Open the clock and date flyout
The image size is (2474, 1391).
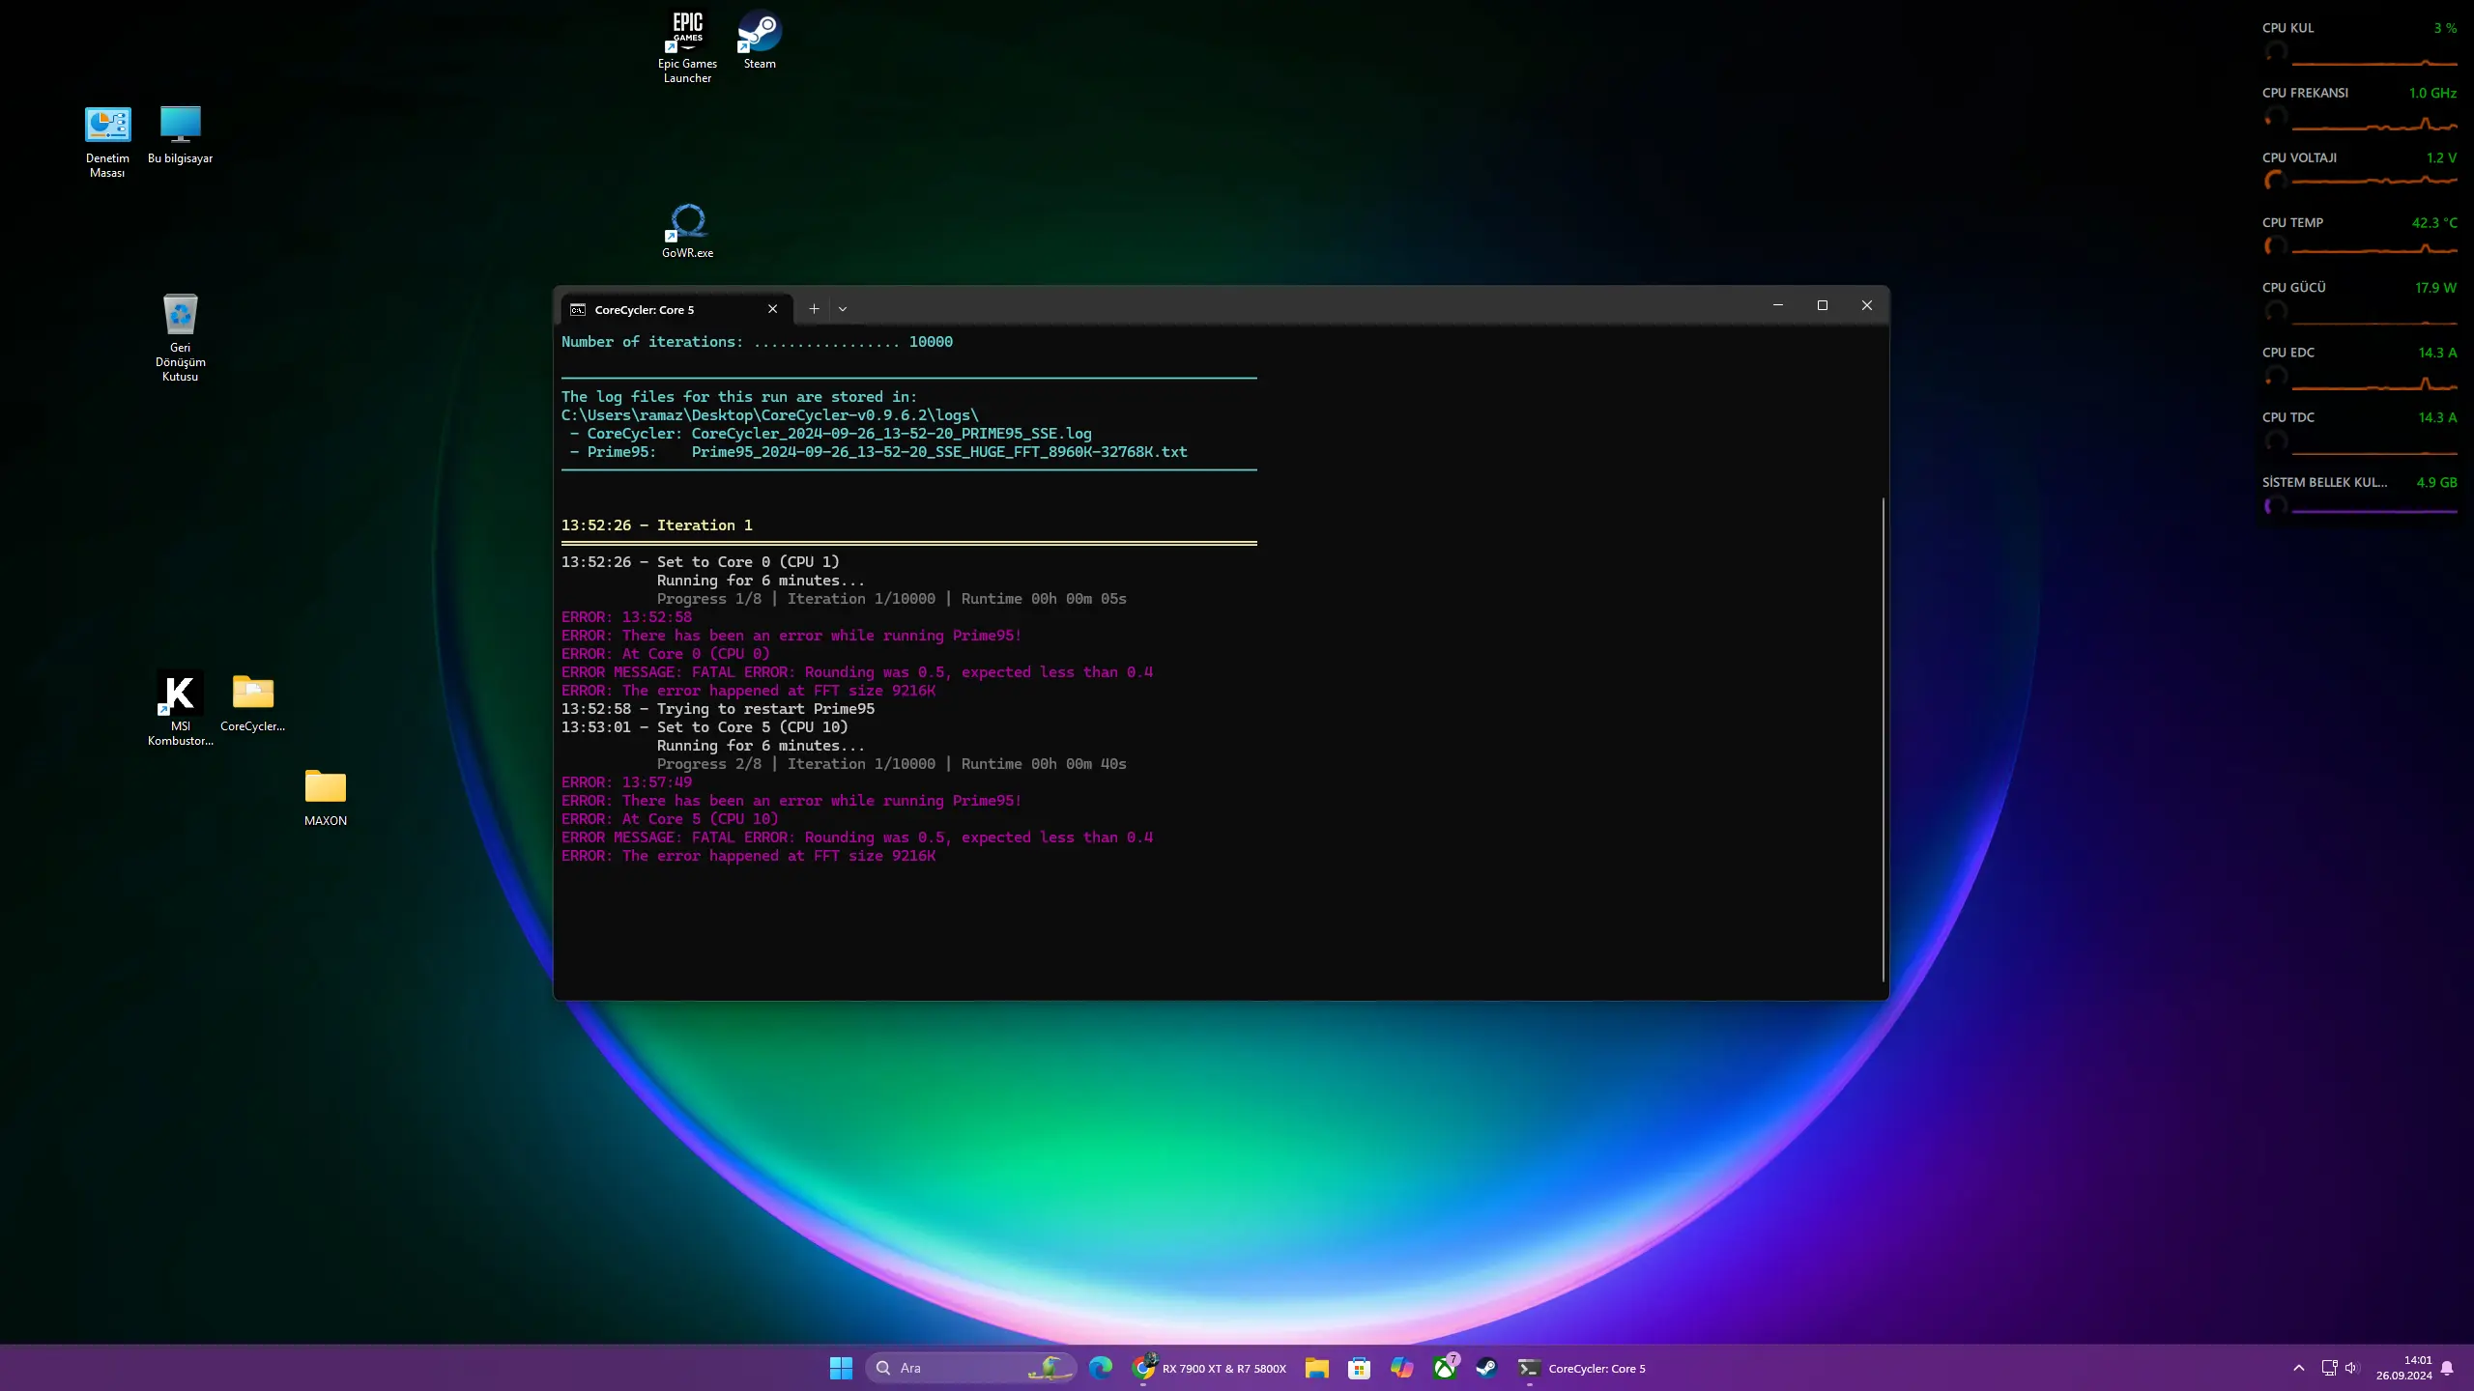[x=2404, y=1368]
